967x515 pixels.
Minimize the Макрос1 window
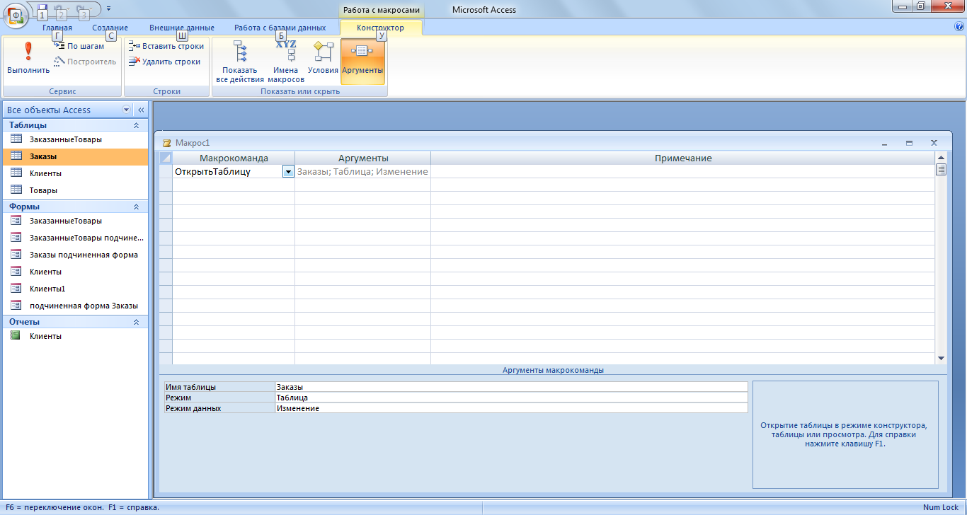(x=884, y=143)
